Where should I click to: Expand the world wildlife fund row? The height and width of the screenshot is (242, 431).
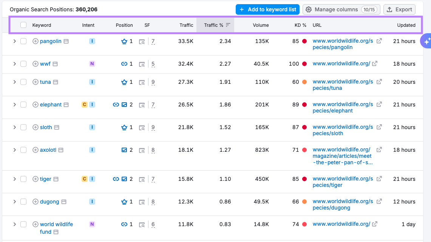coord(14,224)
